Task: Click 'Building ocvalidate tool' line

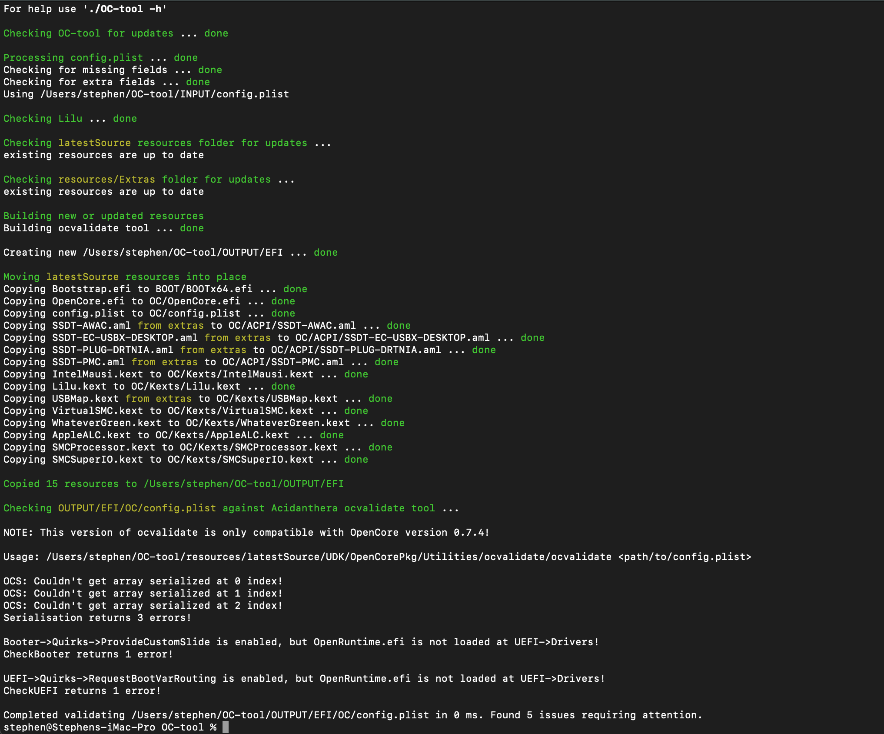Action: [x=103, y=228]
